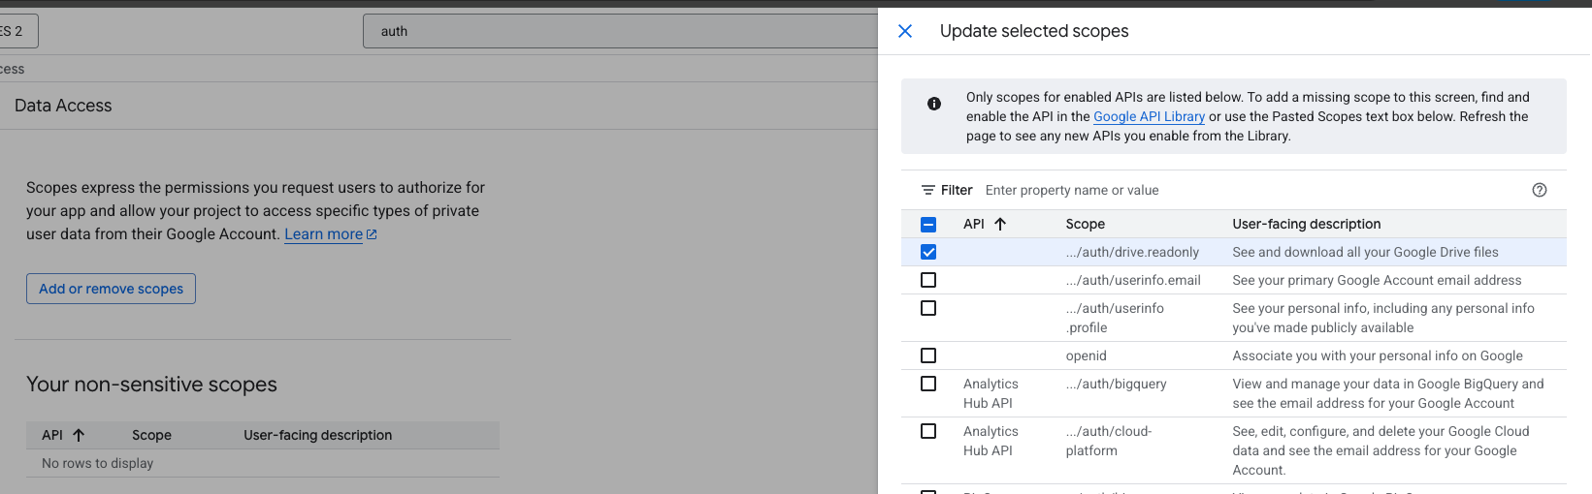The width and height of the screenshot is (1592, 494).
Task: Select the userinfo.profile scope checkbox
Action: click(x=928, y=308)
